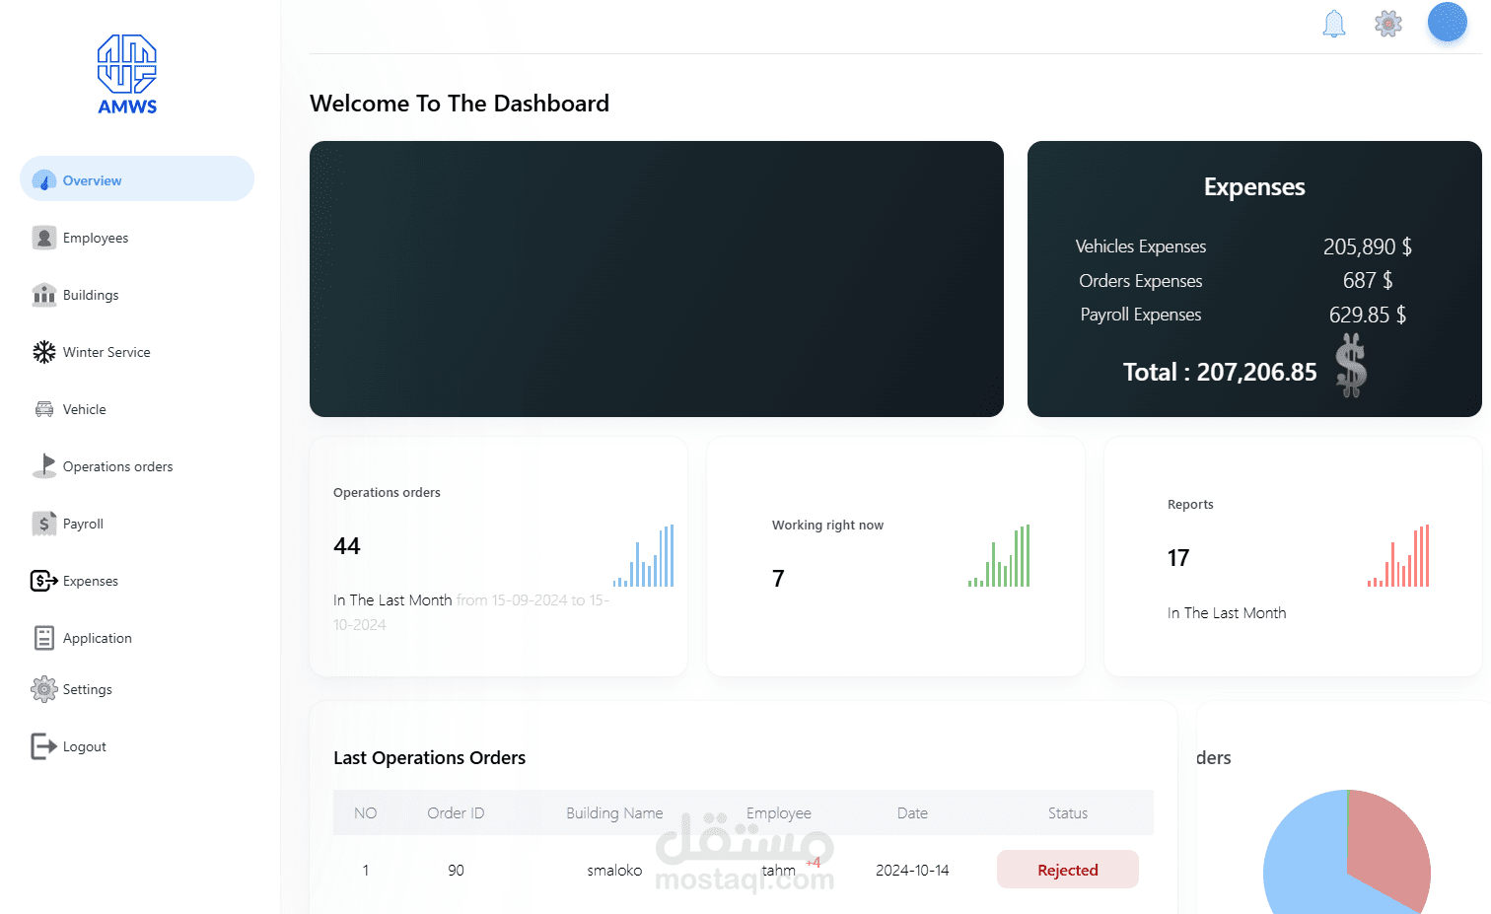
Task: Click the Logout arrow icon
Action: click(x=44, y=746)
